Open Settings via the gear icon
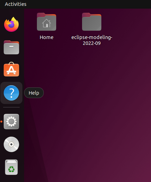 click(11, 122)
